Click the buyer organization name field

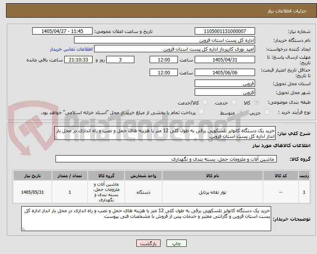point(165,40)
